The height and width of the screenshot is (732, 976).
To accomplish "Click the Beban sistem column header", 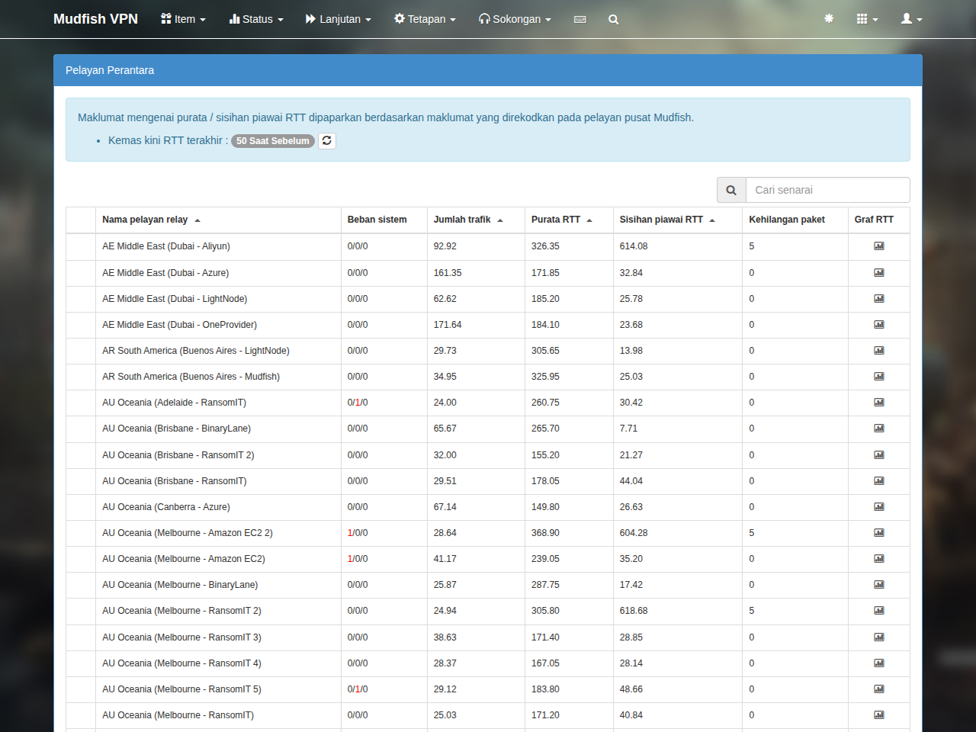I will (x=377, y=220).
